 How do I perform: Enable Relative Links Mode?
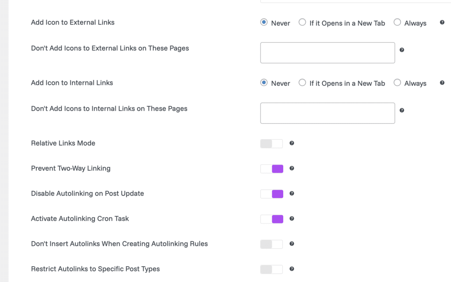[271, 143]
